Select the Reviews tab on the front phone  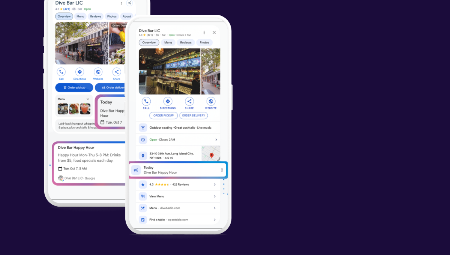coord(186,42)
